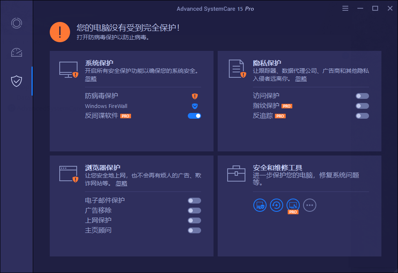Click the 防病毒保护 label
Image resolution: width=398 pixels, height=273 pixels.
[x=102, y=96]
